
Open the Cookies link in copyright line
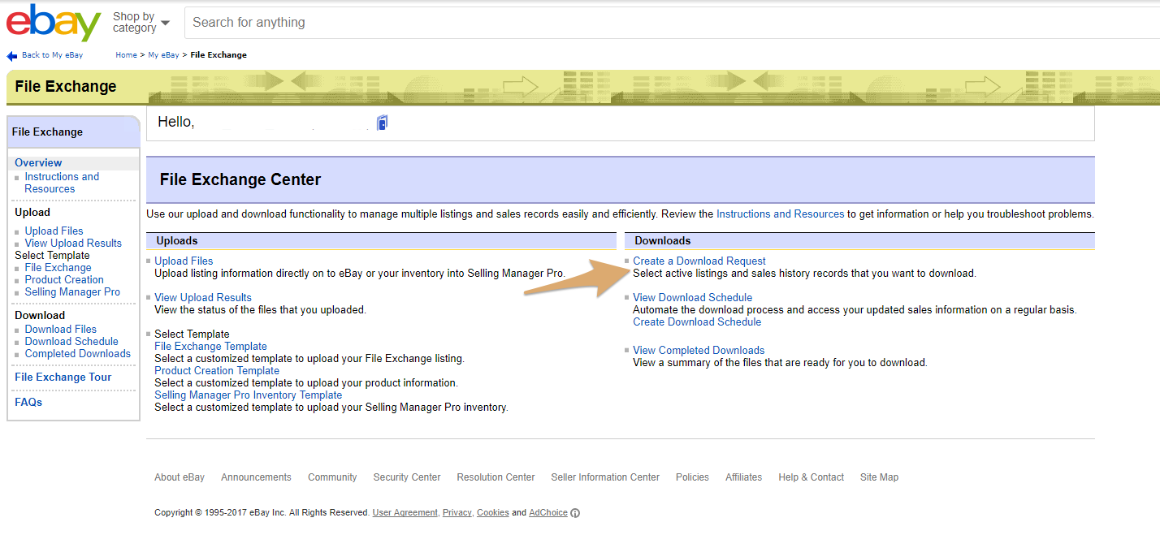click(493, 513)
